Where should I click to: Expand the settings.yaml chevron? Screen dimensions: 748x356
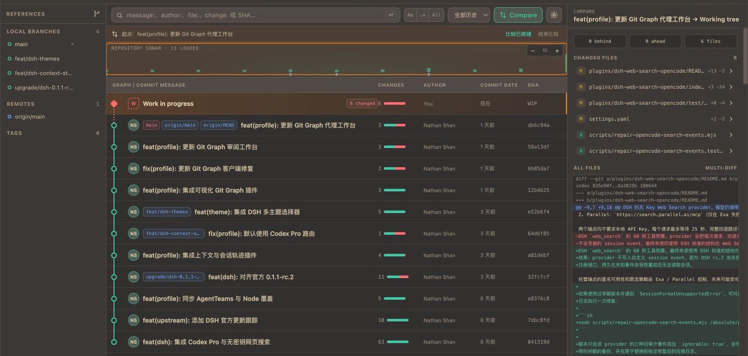coord(731,119)
